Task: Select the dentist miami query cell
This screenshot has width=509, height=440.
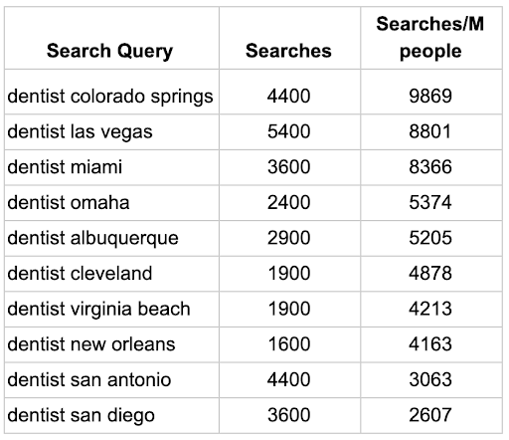Action: tap(111, 167)
